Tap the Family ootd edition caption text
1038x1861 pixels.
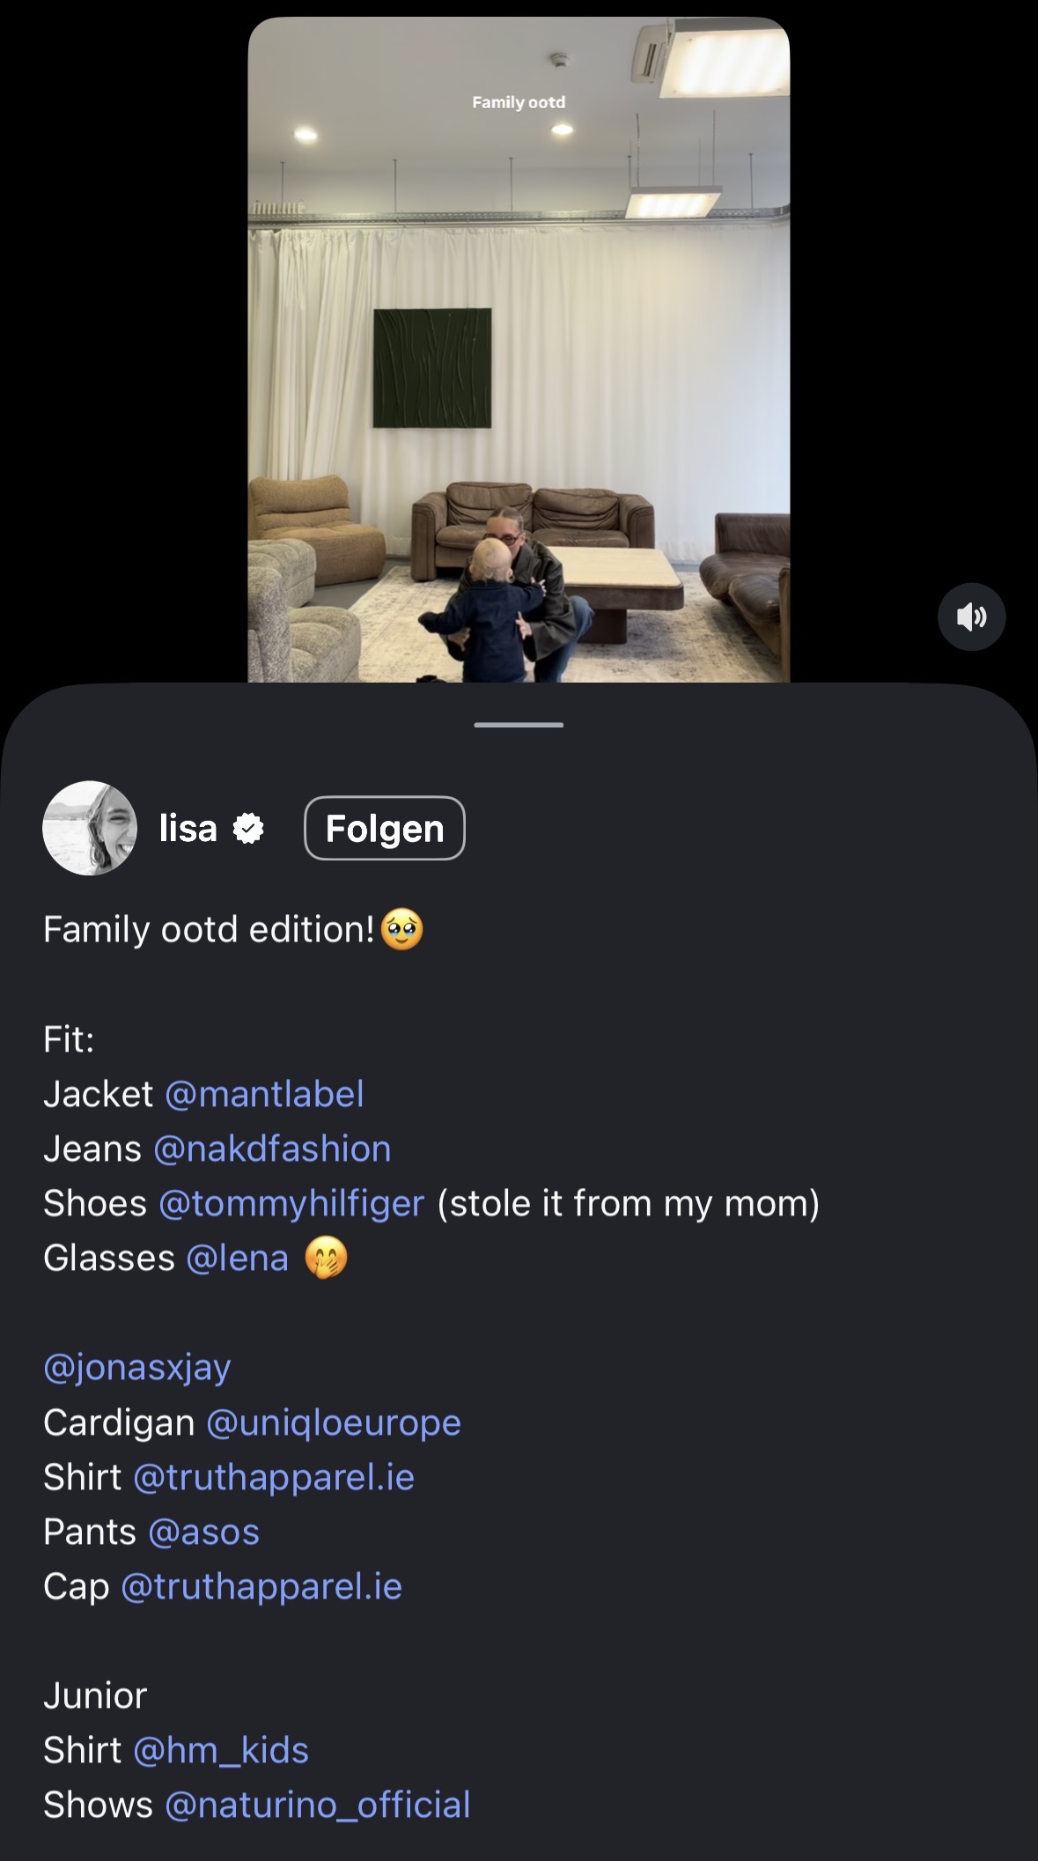click(210, 930)
